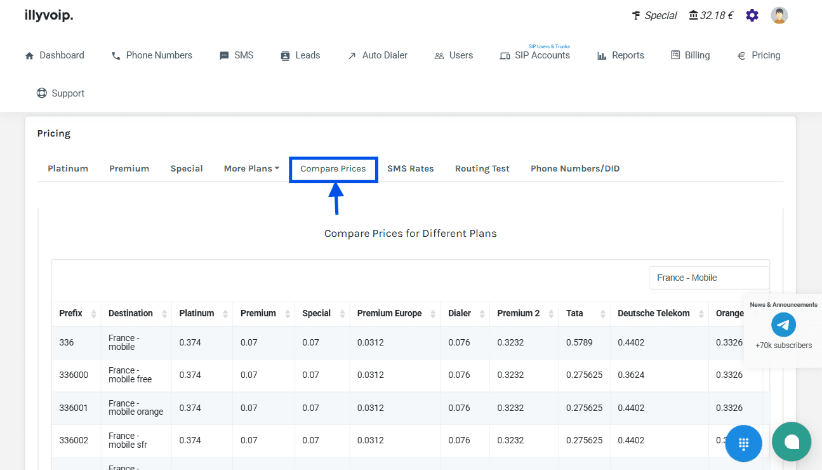Open the green live chat bubble
Screen dimensions: 822x470
point(791,442)
